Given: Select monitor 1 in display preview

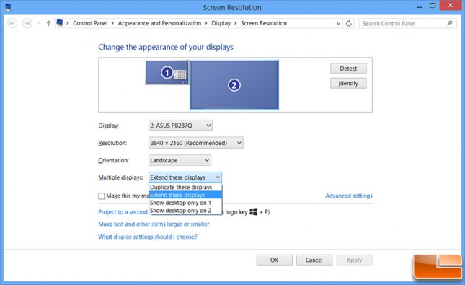Looking at the screenshot, I should coord(167,72).
